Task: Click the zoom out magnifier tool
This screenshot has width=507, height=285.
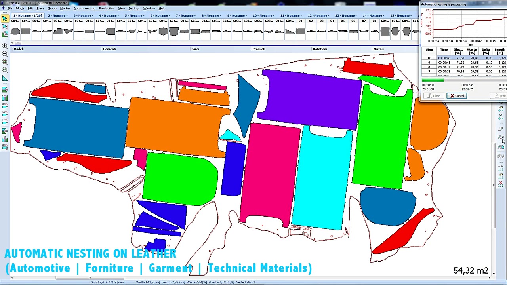Action: pos(5,54)
